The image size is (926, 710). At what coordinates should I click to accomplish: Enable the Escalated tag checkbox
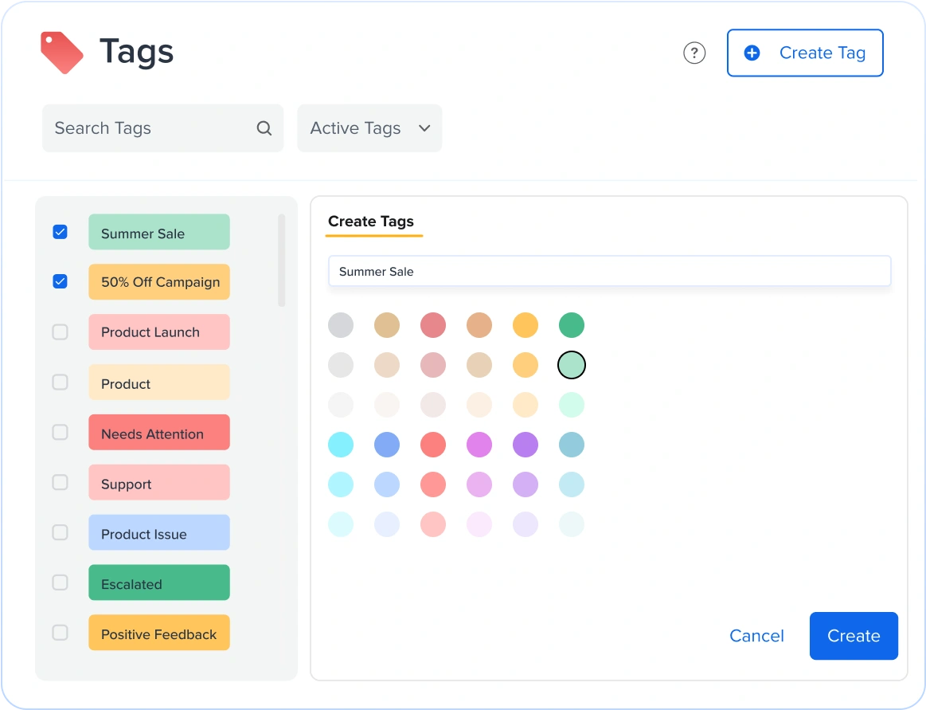60,583
